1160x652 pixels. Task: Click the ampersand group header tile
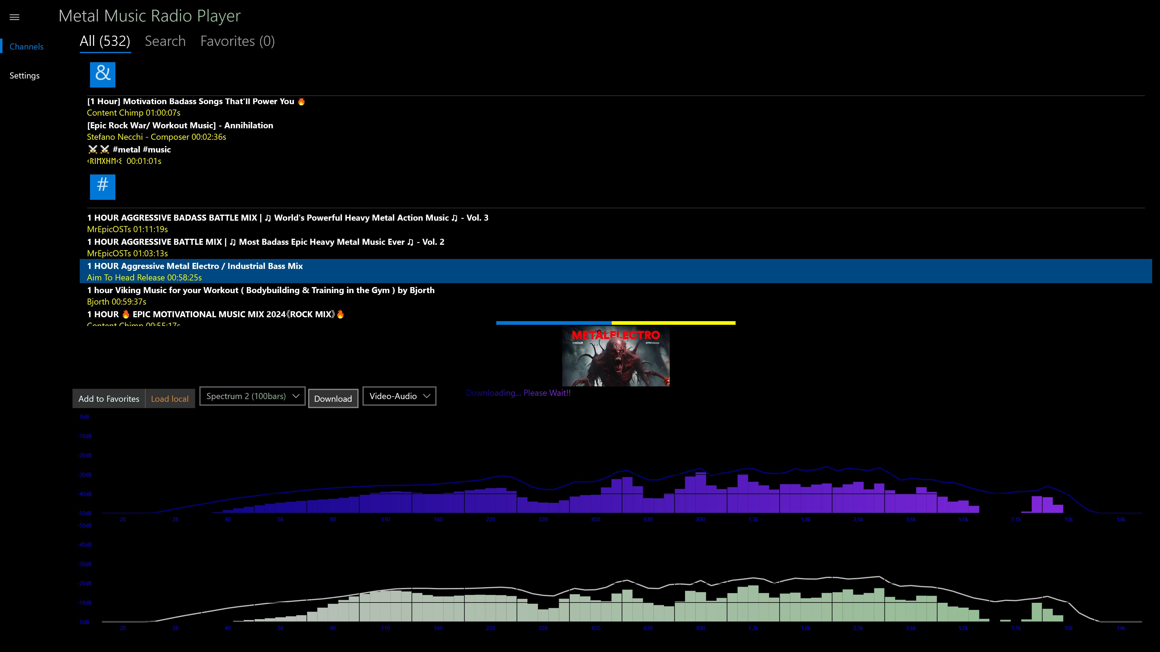(103, 75)
